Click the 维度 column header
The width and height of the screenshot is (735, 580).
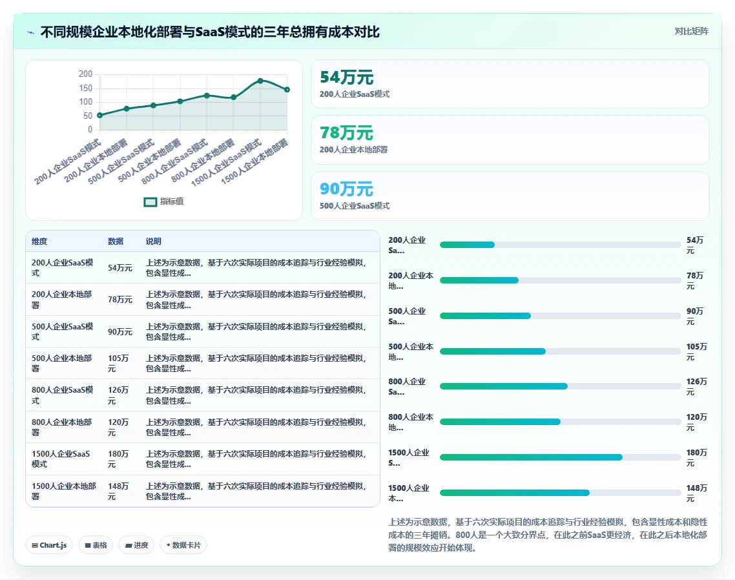click(x=39, y=242)
